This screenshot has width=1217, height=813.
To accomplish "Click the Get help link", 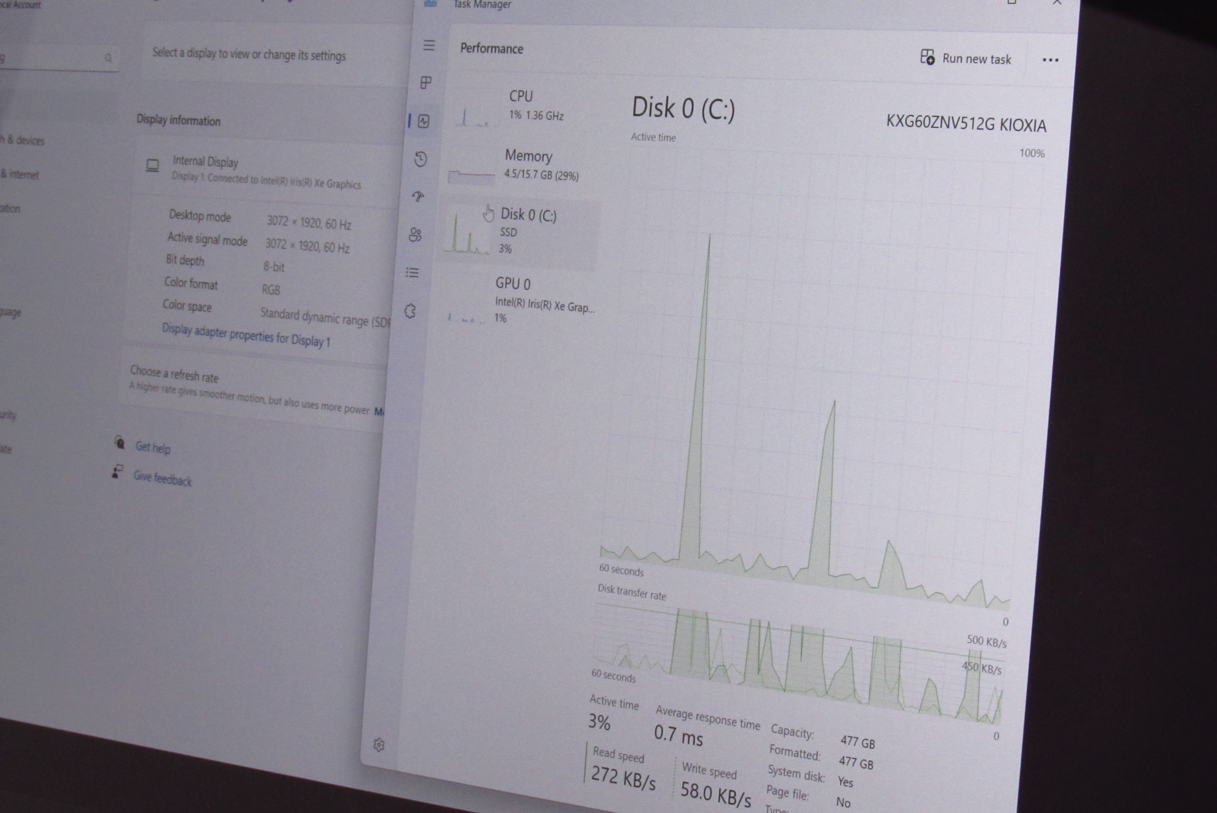I will click(x=152, y=447).
